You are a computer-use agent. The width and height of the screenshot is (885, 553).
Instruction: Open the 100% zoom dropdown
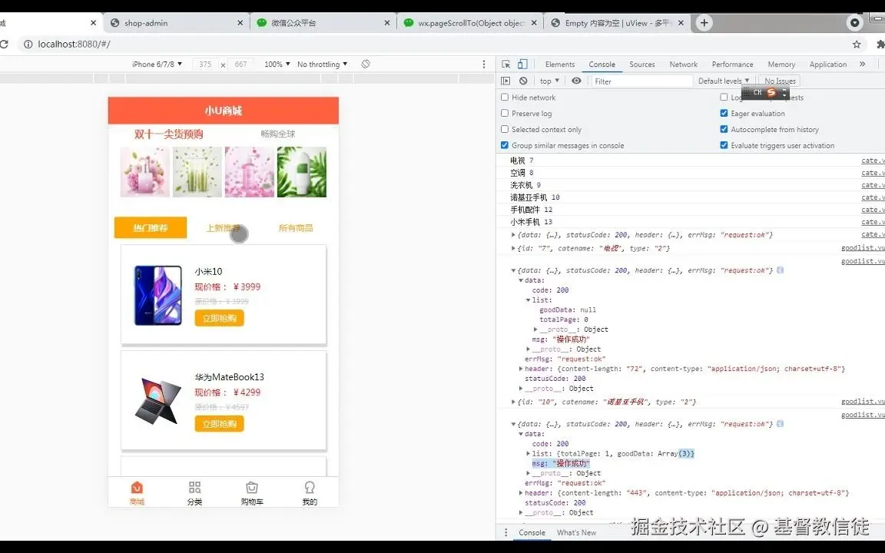tap(277, 65)
